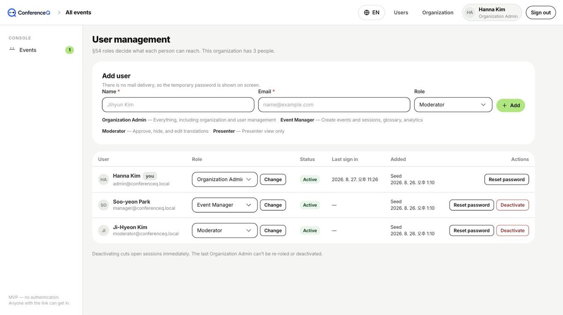This screenshot has width=563, height=315.
Task: Click the Events sidebar icon
Action: 12,49
